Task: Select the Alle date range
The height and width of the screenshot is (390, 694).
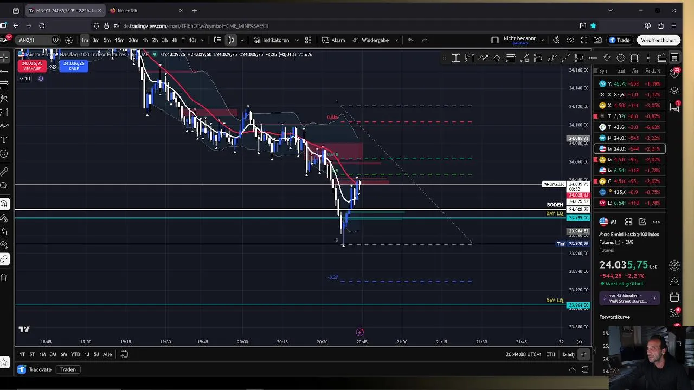Action: click(107, 354)
